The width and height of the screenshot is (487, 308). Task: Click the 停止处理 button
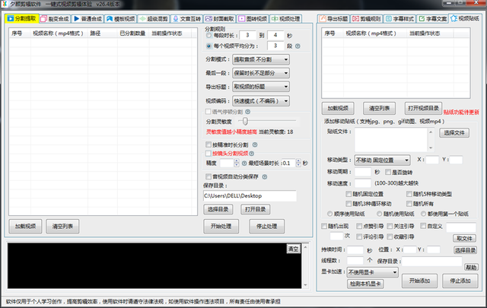coord(267,227)
